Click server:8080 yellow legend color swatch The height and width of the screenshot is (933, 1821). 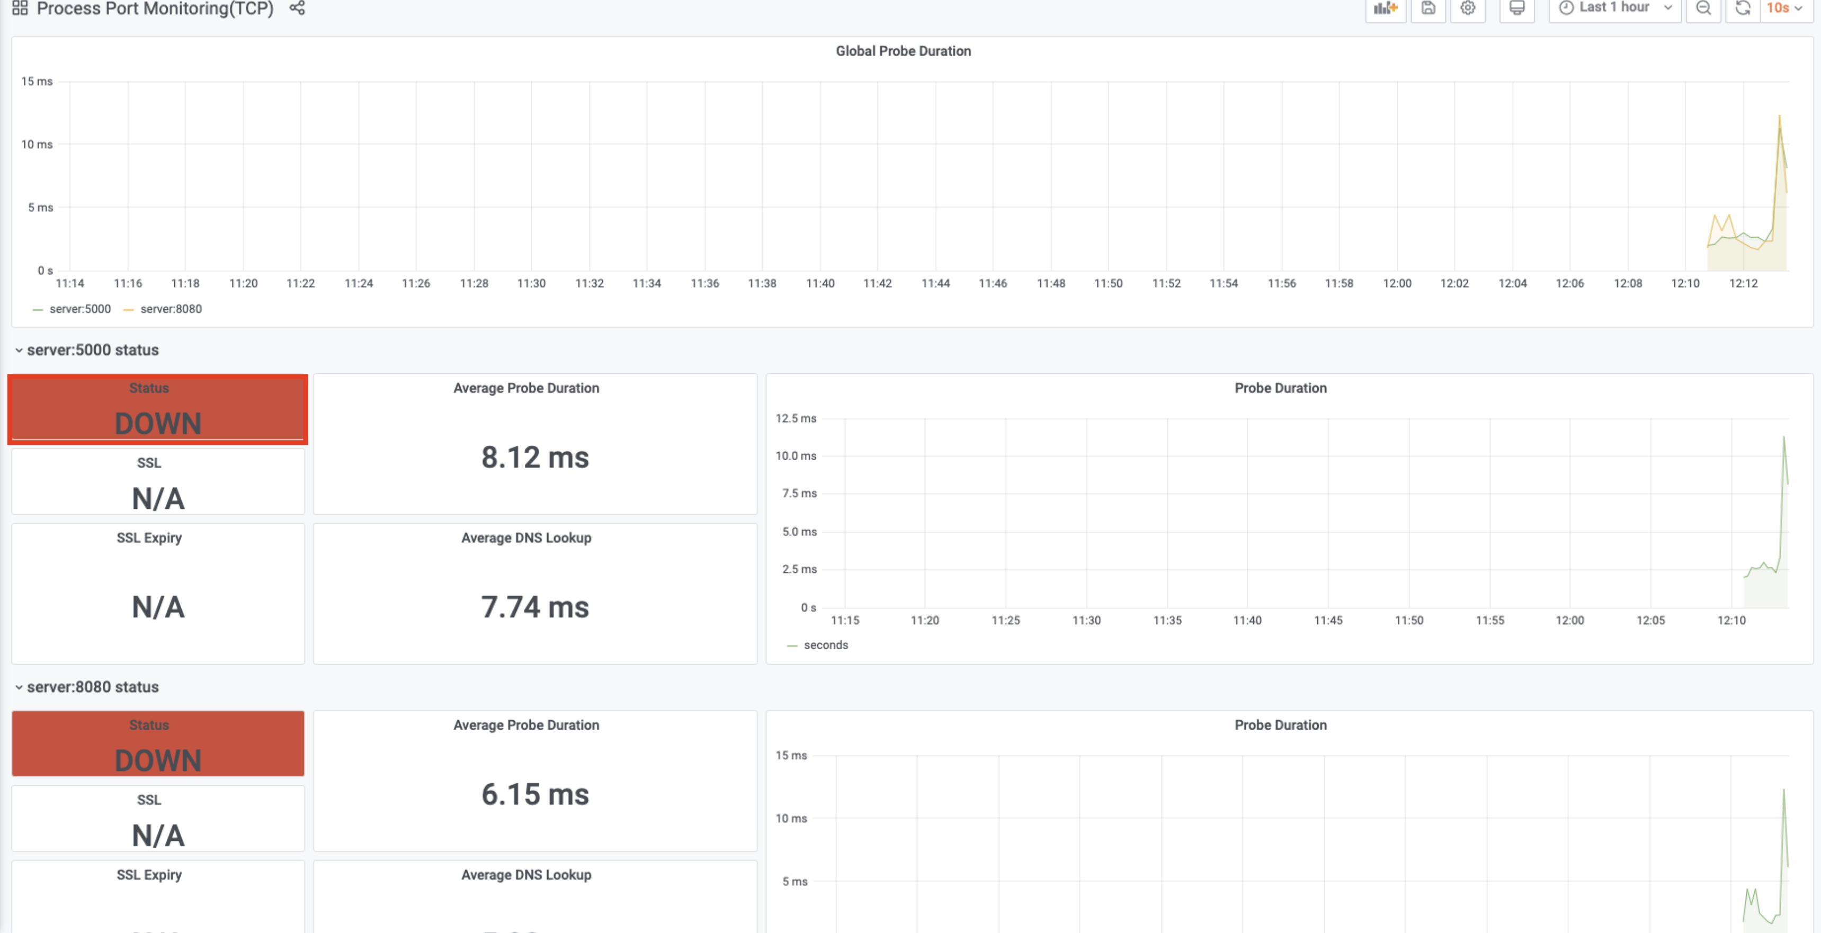(129, 310)
